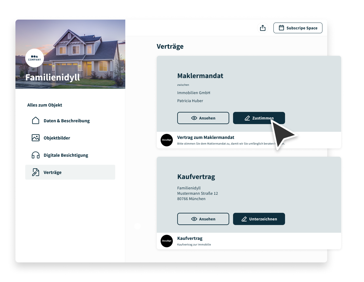This screenshot has height=282, width=364.
Task: Click the Vertrag zum Maklermandat title text
Action: pyautogui.click(x=205, y=137)
